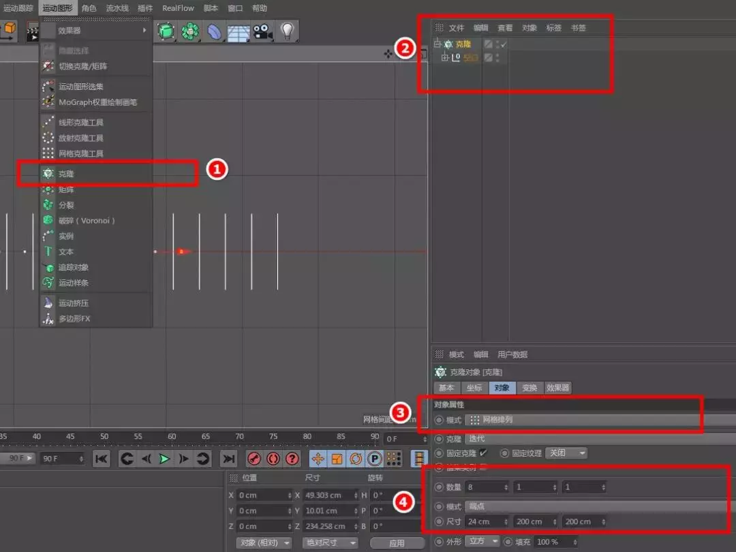Expand the 克隆 object tree node
Viewport: 736px width, 552px height.
pyautogui.click(x=438, y=44)
